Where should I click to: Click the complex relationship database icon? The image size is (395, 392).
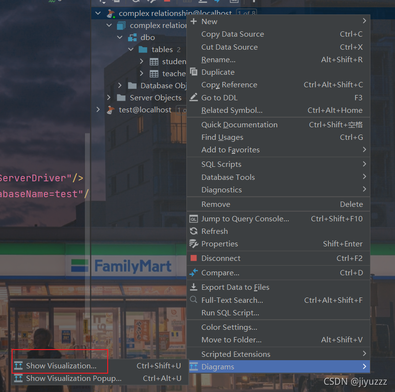[x=121, y=26]
